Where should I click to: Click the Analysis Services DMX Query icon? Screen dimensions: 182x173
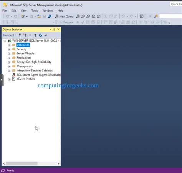click(x=88, y=16)
